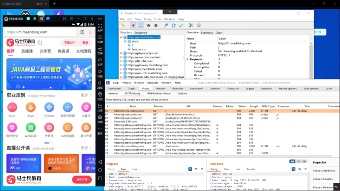The image size is (340, 191).
Task: Select Burp side-by-side layout icon
Action: point(292,161)
